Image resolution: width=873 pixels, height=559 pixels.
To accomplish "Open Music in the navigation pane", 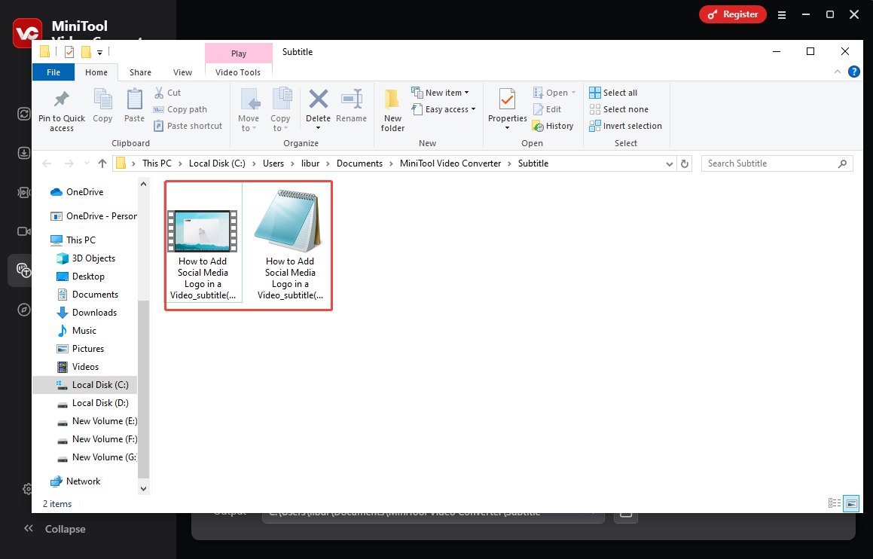I will pyautogui.click(x=77, y=331).
